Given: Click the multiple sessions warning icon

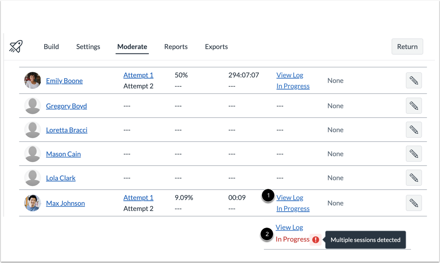Looking at the screenshot, I should pyautogui.click(x=316, y=239).
